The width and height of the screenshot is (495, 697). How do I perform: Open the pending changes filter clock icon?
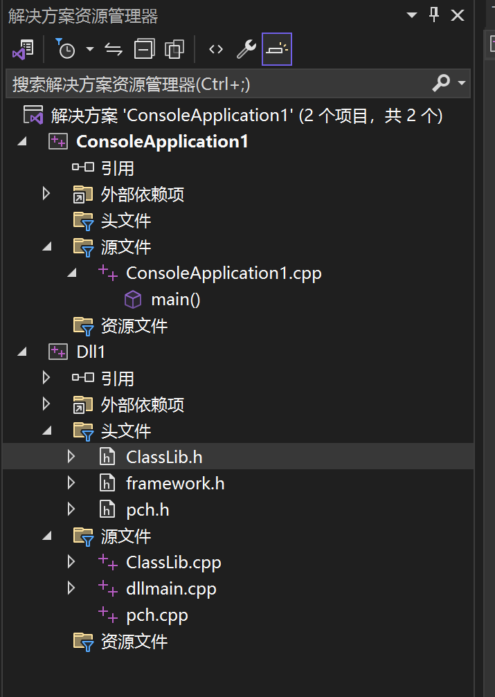pyautogui.click(x=65, y=49)
